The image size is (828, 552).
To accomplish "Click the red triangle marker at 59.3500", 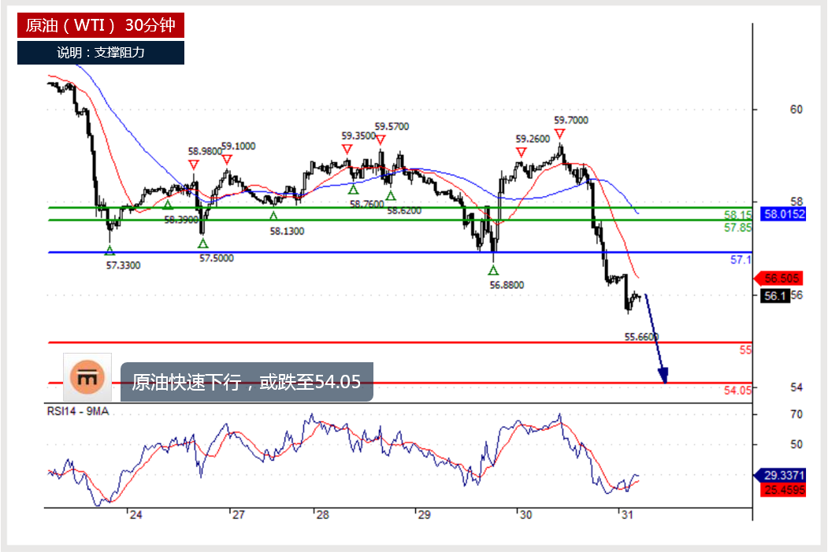I will 347,150.
